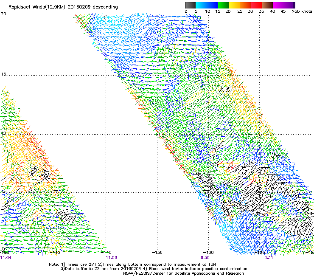Click the 'NOAA/NESDIS/Center for Satellite Applications' credit line
The image size is (314, 276).
pyautogui.click(x=183, y=273)
